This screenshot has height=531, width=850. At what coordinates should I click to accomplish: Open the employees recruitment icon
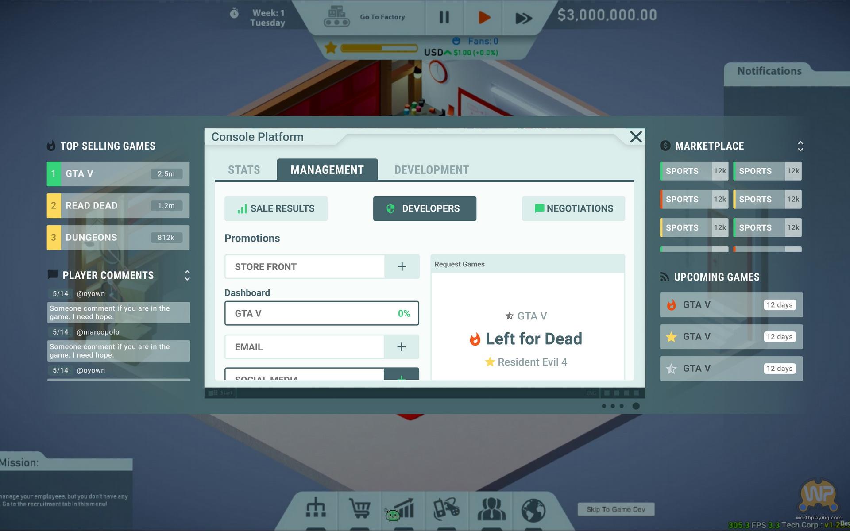[491, 509]
